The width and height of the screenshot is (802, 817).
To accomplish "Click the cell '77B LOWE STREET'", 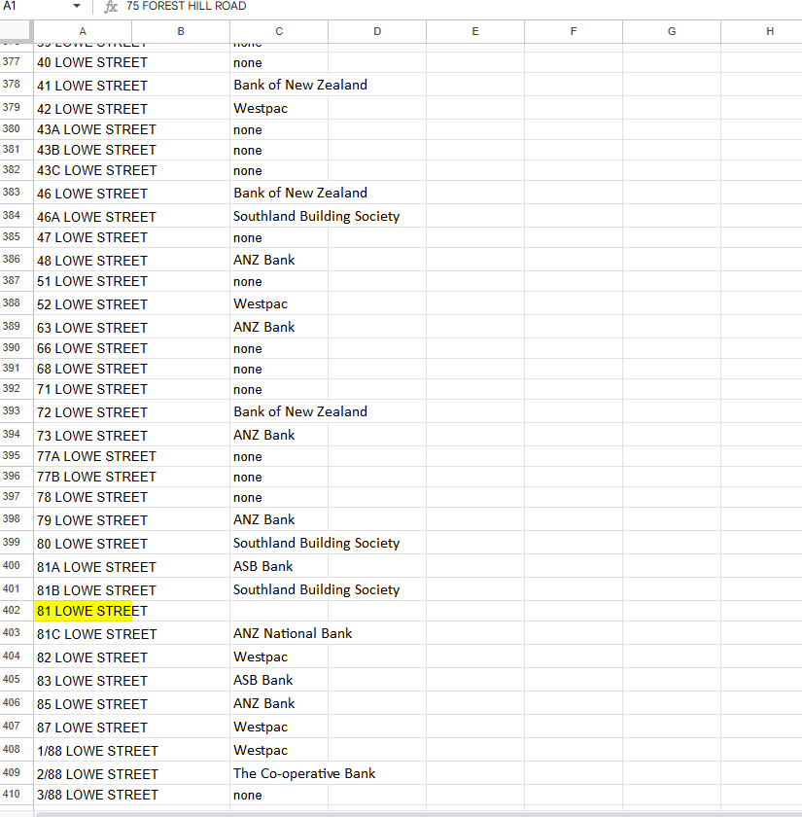I will coord(83,477).
